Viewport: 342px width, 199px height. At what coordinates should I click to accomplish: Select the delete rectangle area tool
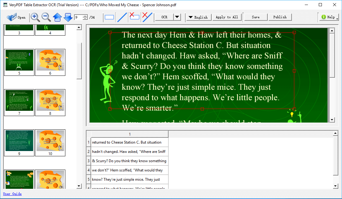point(134,16)
